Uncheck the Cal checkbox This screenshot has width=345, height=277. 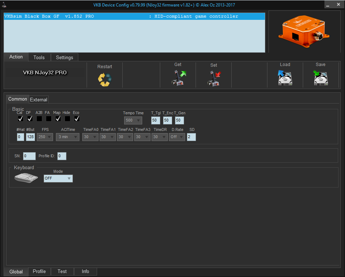21,119
